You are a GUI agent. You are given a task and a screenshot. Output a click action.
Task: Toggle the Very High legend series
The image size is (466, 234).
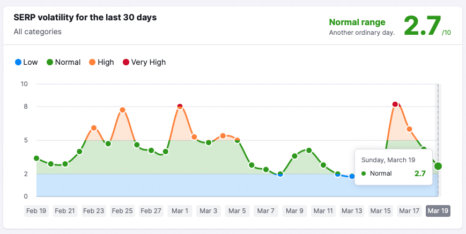pos(144,62)
